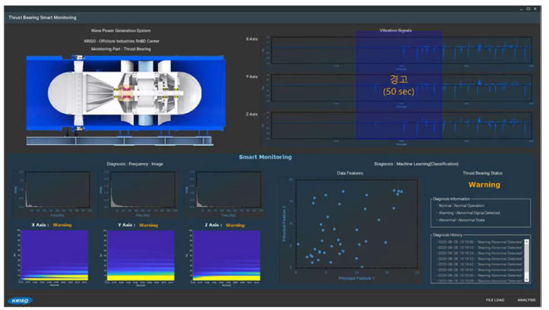Viewport: 549px width, 310px height.
Task: Click the blue 50 sec warning overlay region
Action: (x=398, y=85)
